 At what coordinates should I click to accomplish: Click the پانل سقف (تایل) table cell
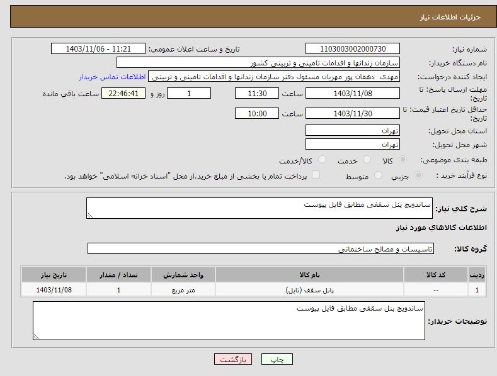pyautogui.click(x=309, y=290)
